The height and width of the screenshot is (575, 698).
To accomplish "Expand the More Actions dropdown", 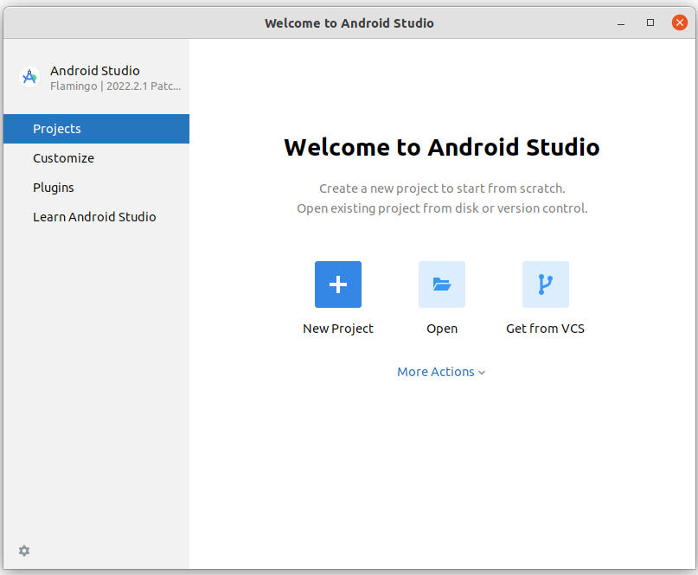I will pos(436,372).
